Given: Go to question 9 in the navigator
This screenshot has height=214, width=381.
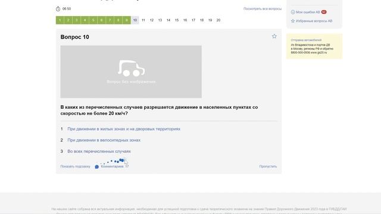Looking at the screenshot, I should [x=127, y=20].
